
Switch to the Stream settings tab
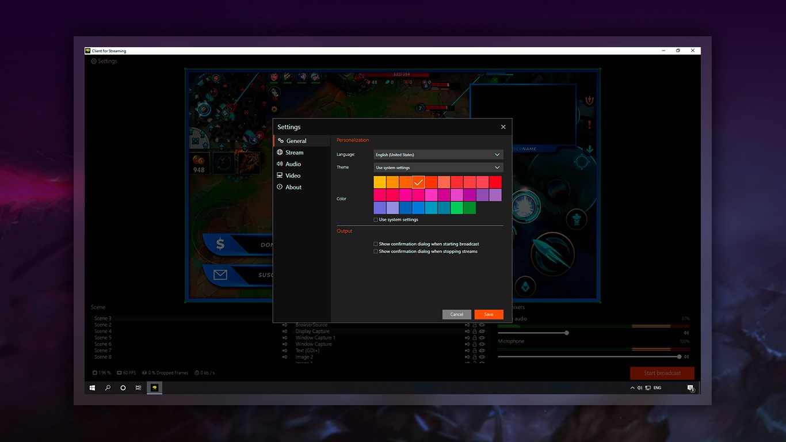[x=302, y=153]
